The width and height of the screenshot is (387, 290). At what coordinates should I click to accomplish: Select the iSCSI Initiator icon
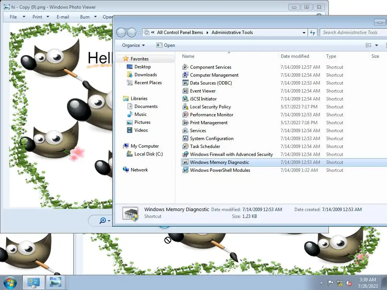pyautogui.click(x=185, y=99)
